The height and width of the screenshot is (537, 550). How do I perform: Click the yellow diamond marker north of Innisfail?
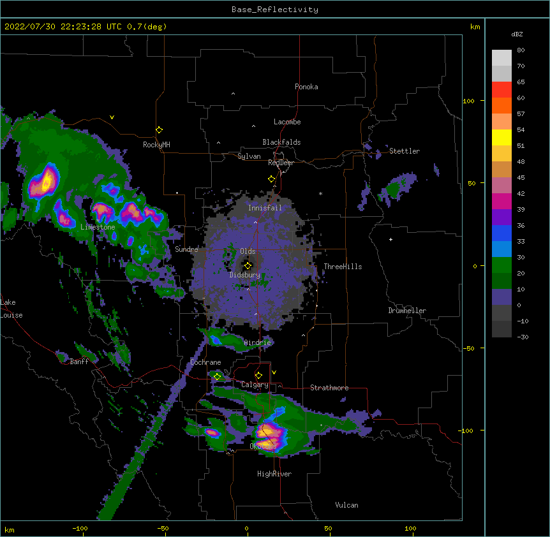pos(271,179)
